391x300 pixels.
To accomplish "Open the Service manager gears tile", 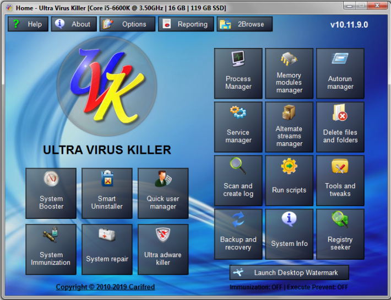I will 238,127.
